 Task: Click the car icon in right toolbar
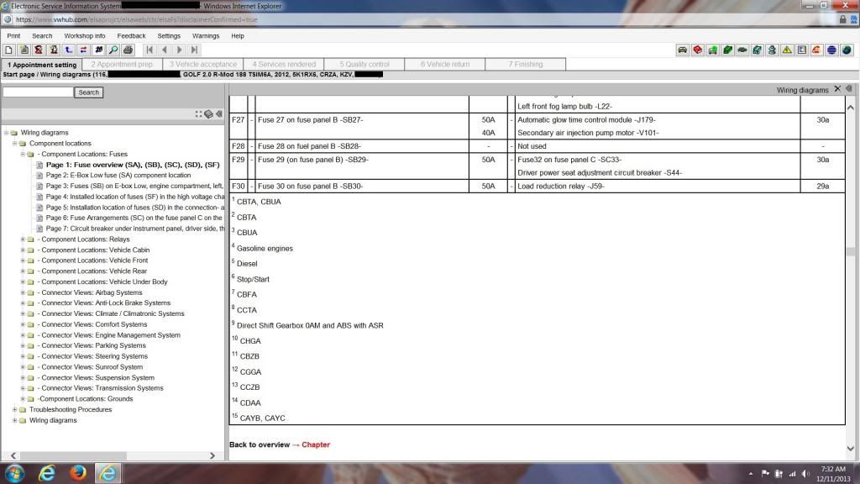point(682,50)
